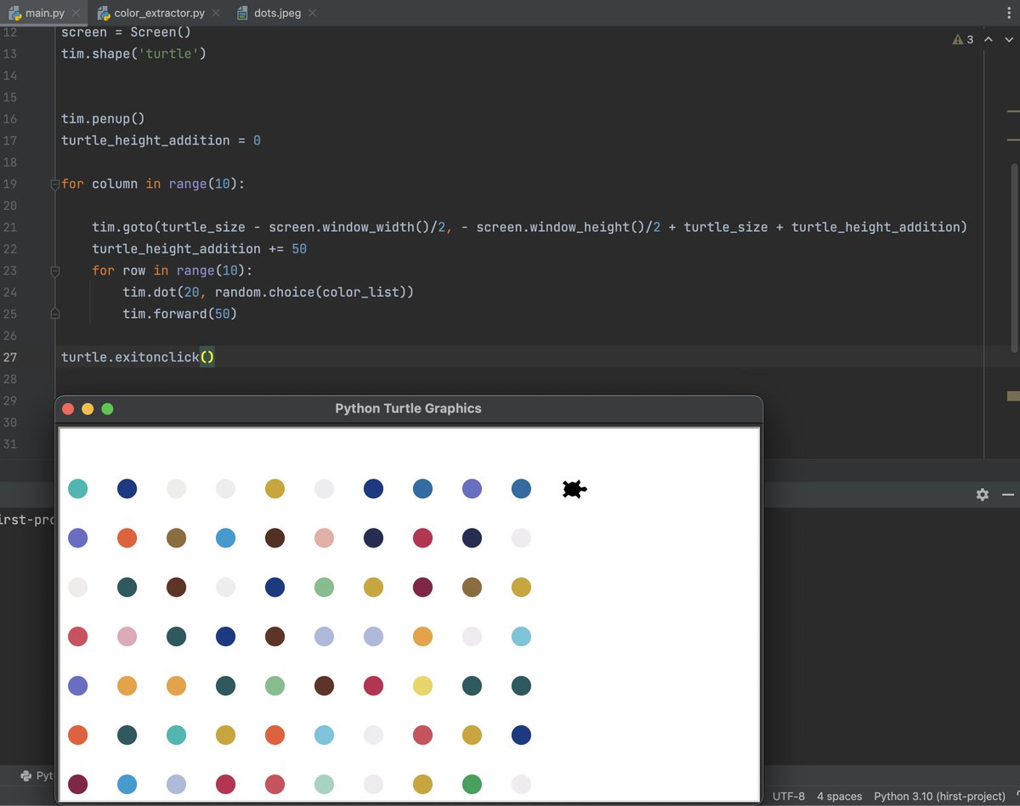Close the dots.jpeg tab

[312, 14]
